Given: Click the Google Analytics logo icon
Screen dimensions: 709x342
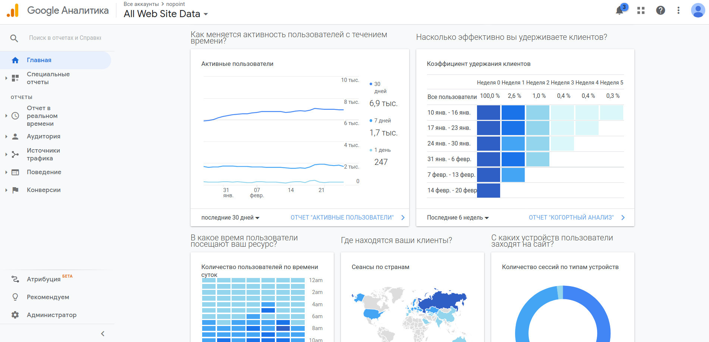Looking at the screenshot, I should click(13, 10).
